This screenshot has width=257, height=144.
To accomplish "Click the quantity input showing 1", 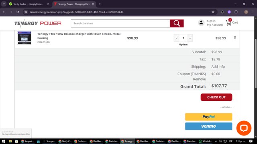I will pos(183,38).
